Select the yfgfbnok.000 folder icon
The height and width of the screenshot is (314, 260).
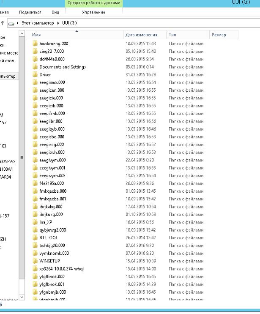pos(35,276)
